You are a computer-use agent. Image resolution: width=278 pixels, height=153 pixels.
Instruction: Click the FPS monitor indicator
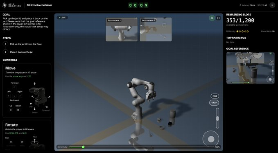pos(262,5)
